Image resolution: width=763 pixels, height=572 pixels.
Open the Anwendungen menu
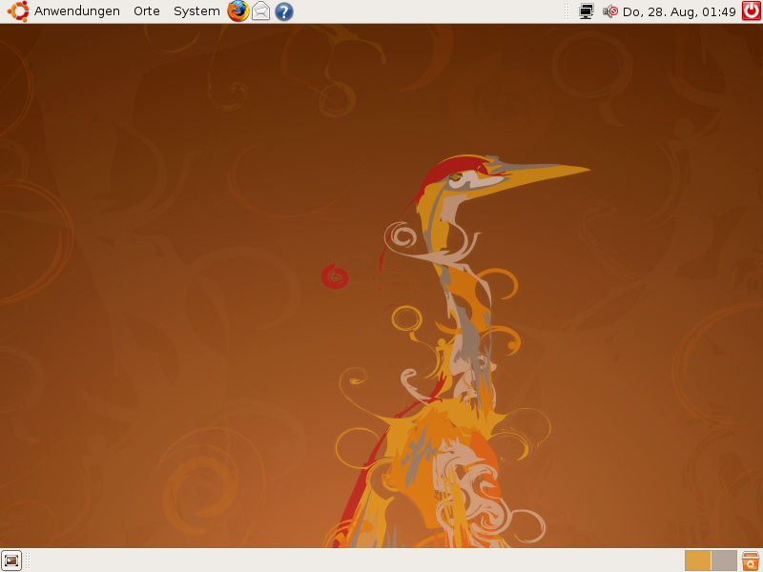pyautogui.click(x=76, y=11)
